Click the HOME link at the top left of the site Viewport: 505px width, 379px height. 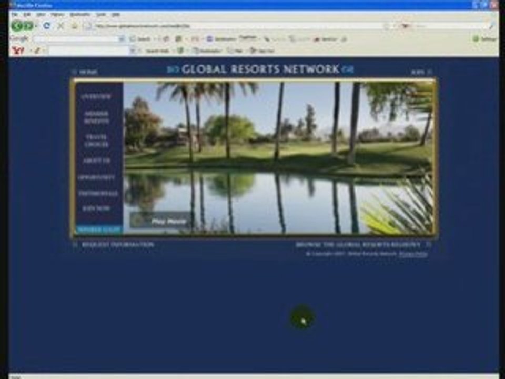point(88,72)
